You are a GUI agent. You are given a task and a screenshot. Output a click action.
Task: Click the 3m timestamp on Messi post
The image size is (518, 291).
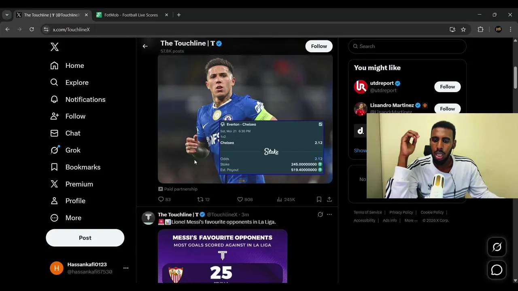pos(245,215)
